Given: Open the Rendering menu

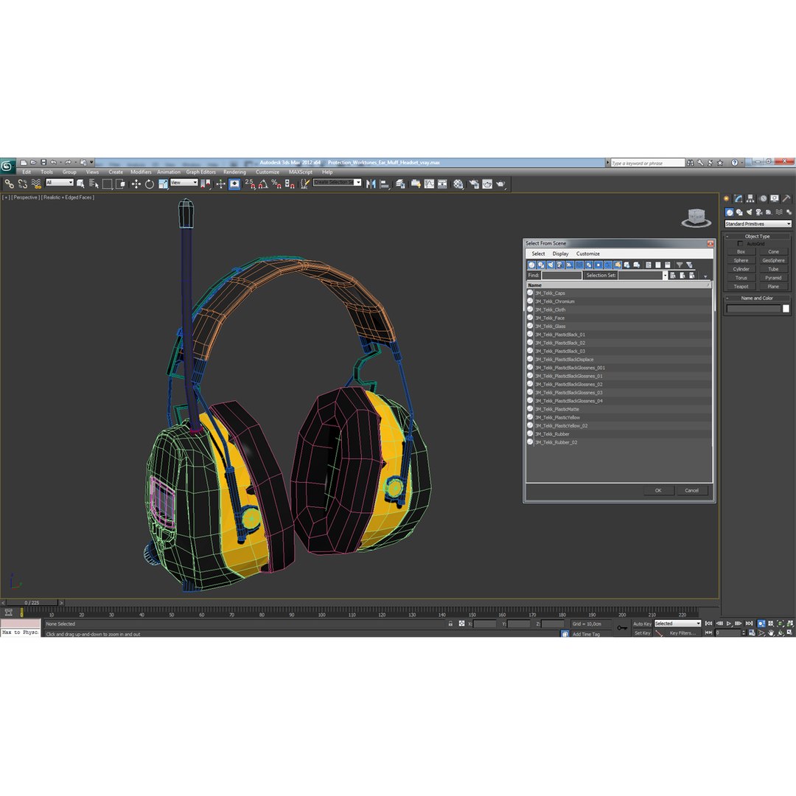Looking at the screenshot, I should click(x=234, y=172).
